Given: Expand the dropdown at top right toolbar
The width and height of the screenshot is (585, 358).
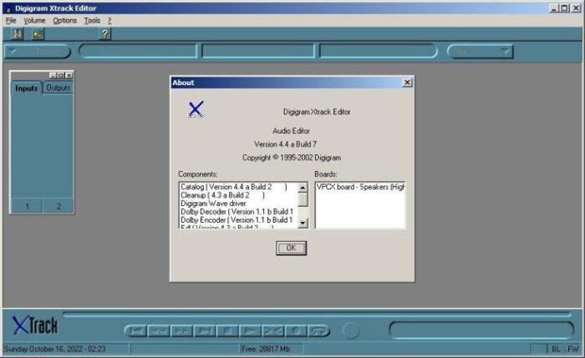Looking at the screenshot, I should [504, 52].
